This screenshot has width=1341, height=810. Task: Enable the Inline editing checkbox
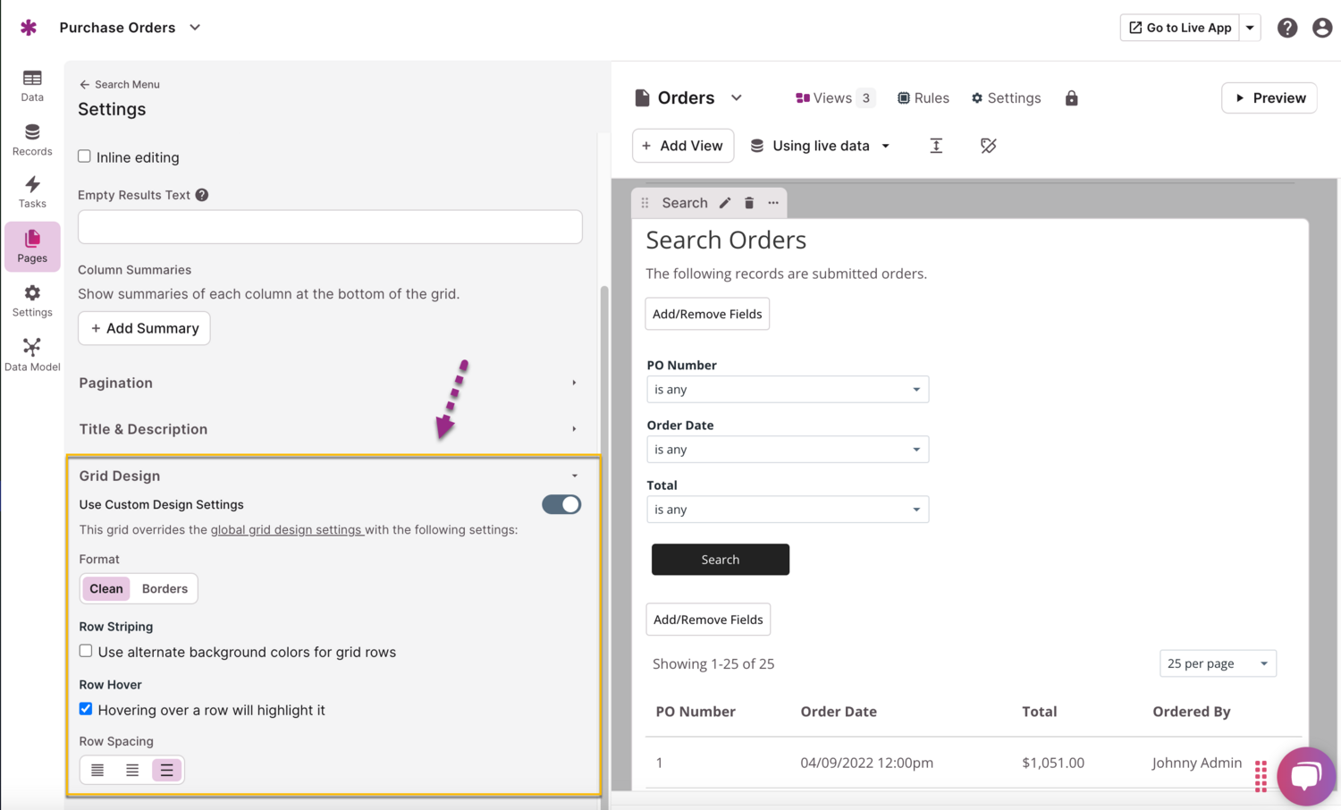pyautogui.click(x=85, y=156)
